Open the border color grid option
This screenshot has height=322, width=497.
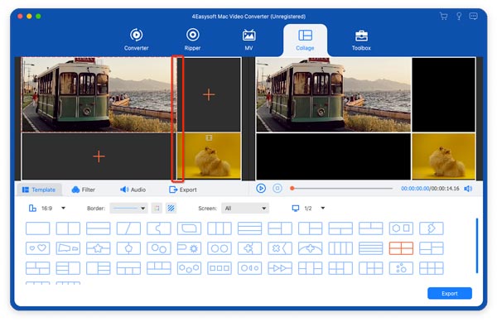(157, 208)
